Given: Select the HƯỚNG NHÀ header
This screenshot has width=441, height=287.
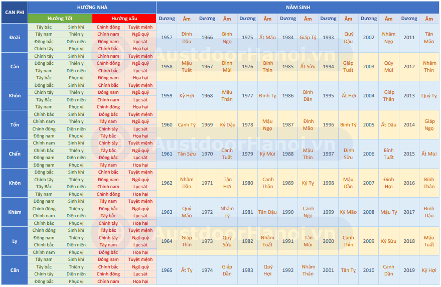Looking at the screenshot, I should tap(92, 8).
